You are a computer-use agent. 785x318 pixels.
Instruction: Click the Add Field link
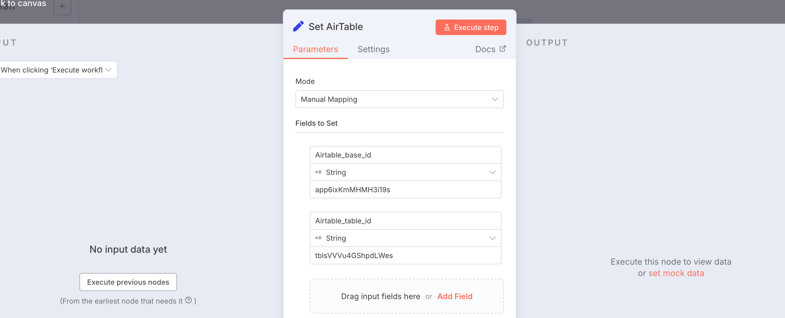click(x=455, y=296)
